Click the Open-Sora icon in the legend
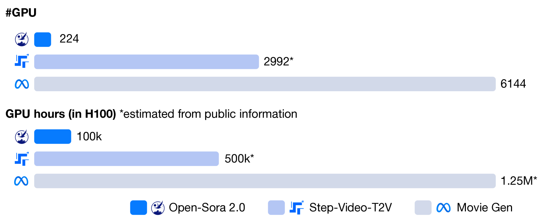Image resolution: width=543 pixels, height=220 pixels. pos(158,208)
